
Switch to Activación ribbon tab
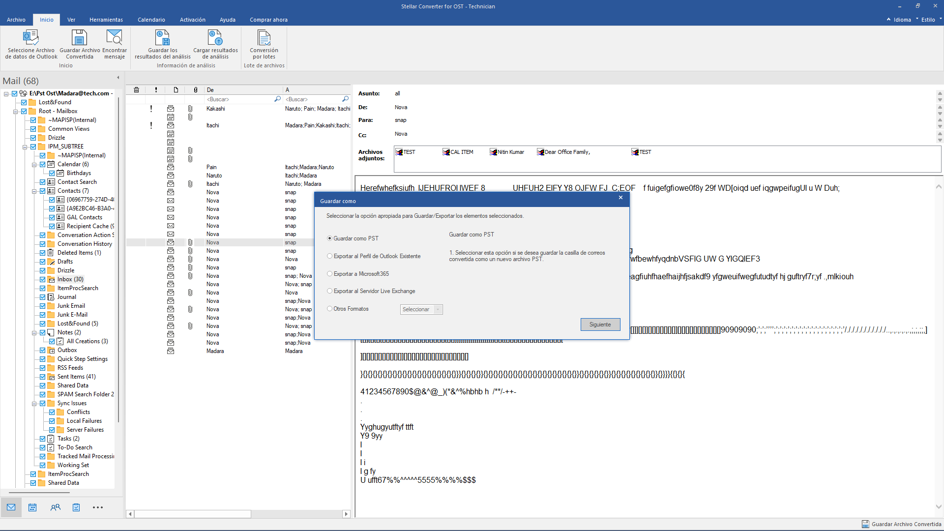tap(193, 20)
